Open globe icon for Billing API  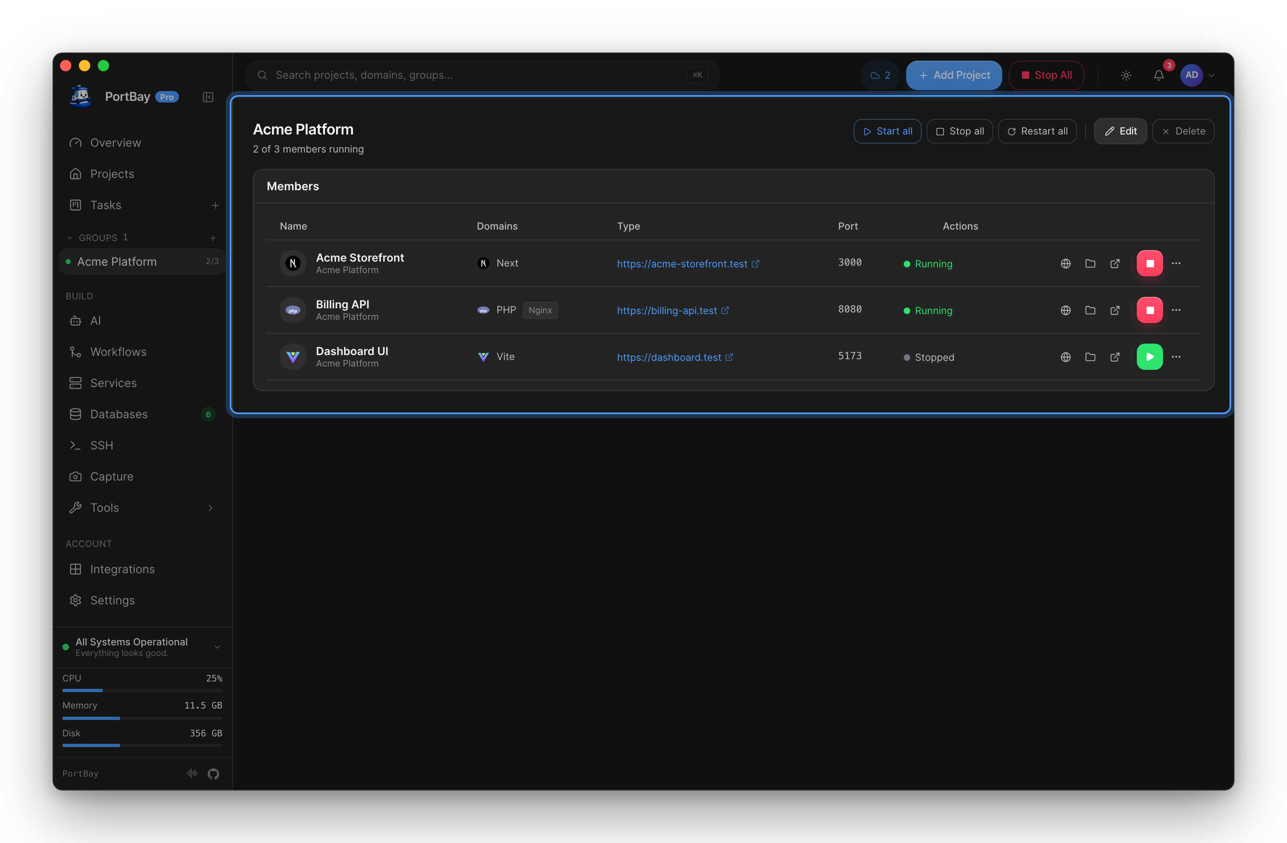coord(1065,310)
